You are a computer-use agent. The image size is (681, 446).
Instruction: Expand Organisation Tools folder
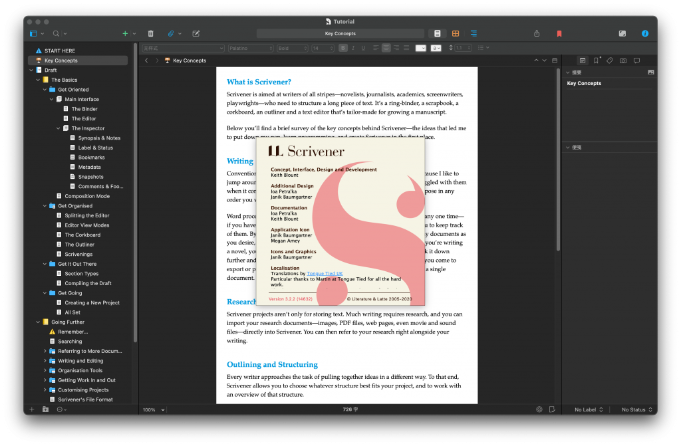point(45,370)
